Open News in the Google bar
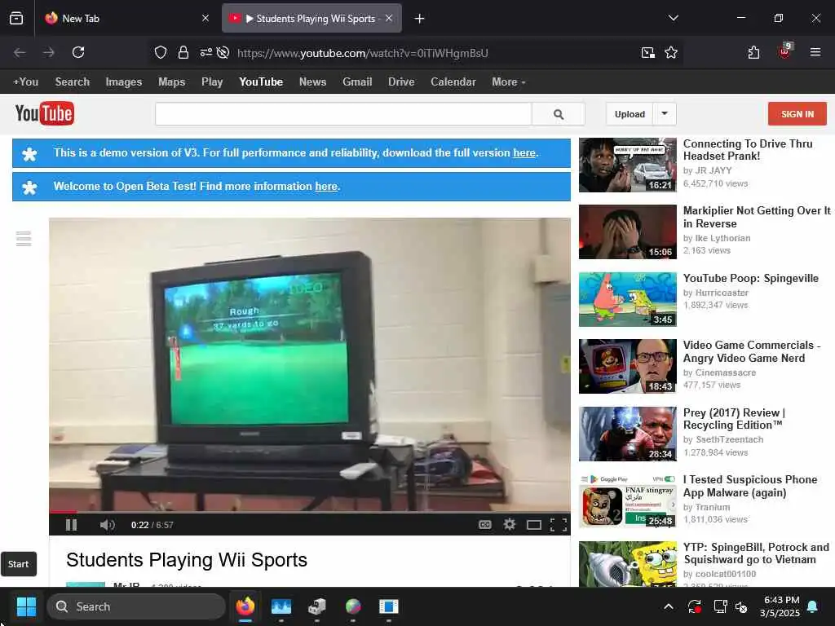 (x=312, y=82)
